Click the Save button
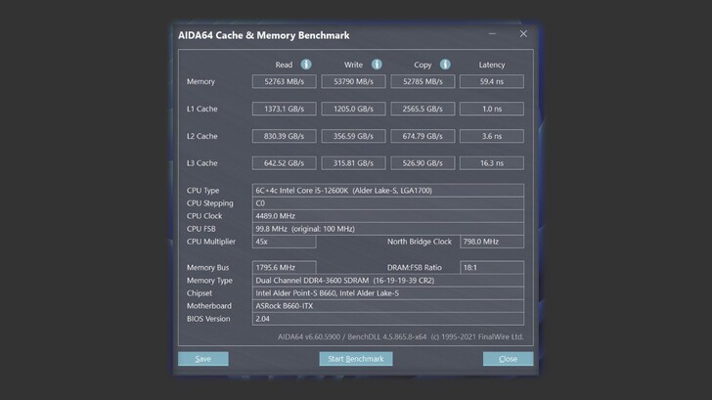 point(203,359)
